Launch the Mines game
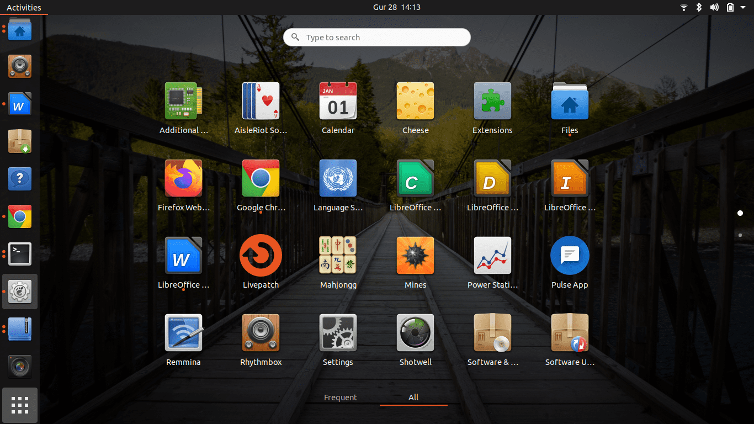Viewport: 754px width, 424px height. (x=416, y=263)
